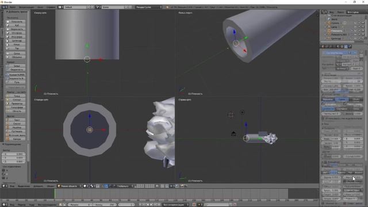Toggle visibility eye of Camera in outliner
Viewport: 368px width, 207px height.
[x=355, y=23]
